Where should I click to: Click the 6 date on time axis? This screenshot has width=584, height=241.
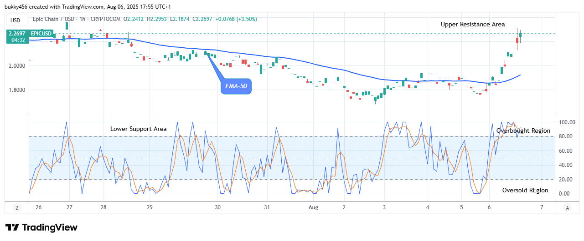[x=489, y=207]
